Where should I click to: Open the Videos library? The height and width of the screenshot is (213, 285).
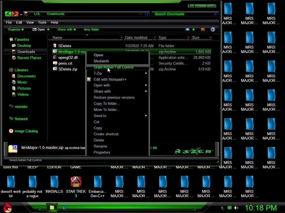pyautogui.click(x=23, y=94)
